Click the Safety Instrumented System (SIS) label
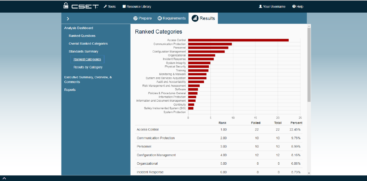This screenshot has width=367, height=181. click(x=165, y=108)
